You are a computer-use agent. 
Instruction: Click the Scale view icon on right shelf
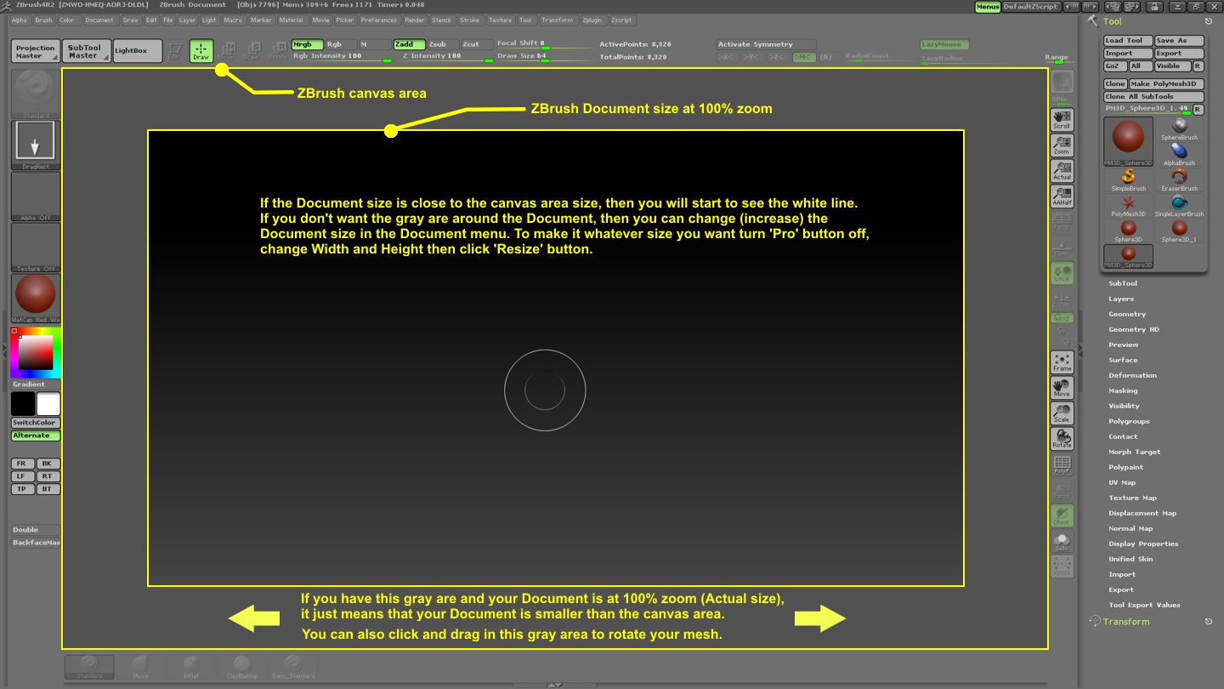click(1062, 413)
